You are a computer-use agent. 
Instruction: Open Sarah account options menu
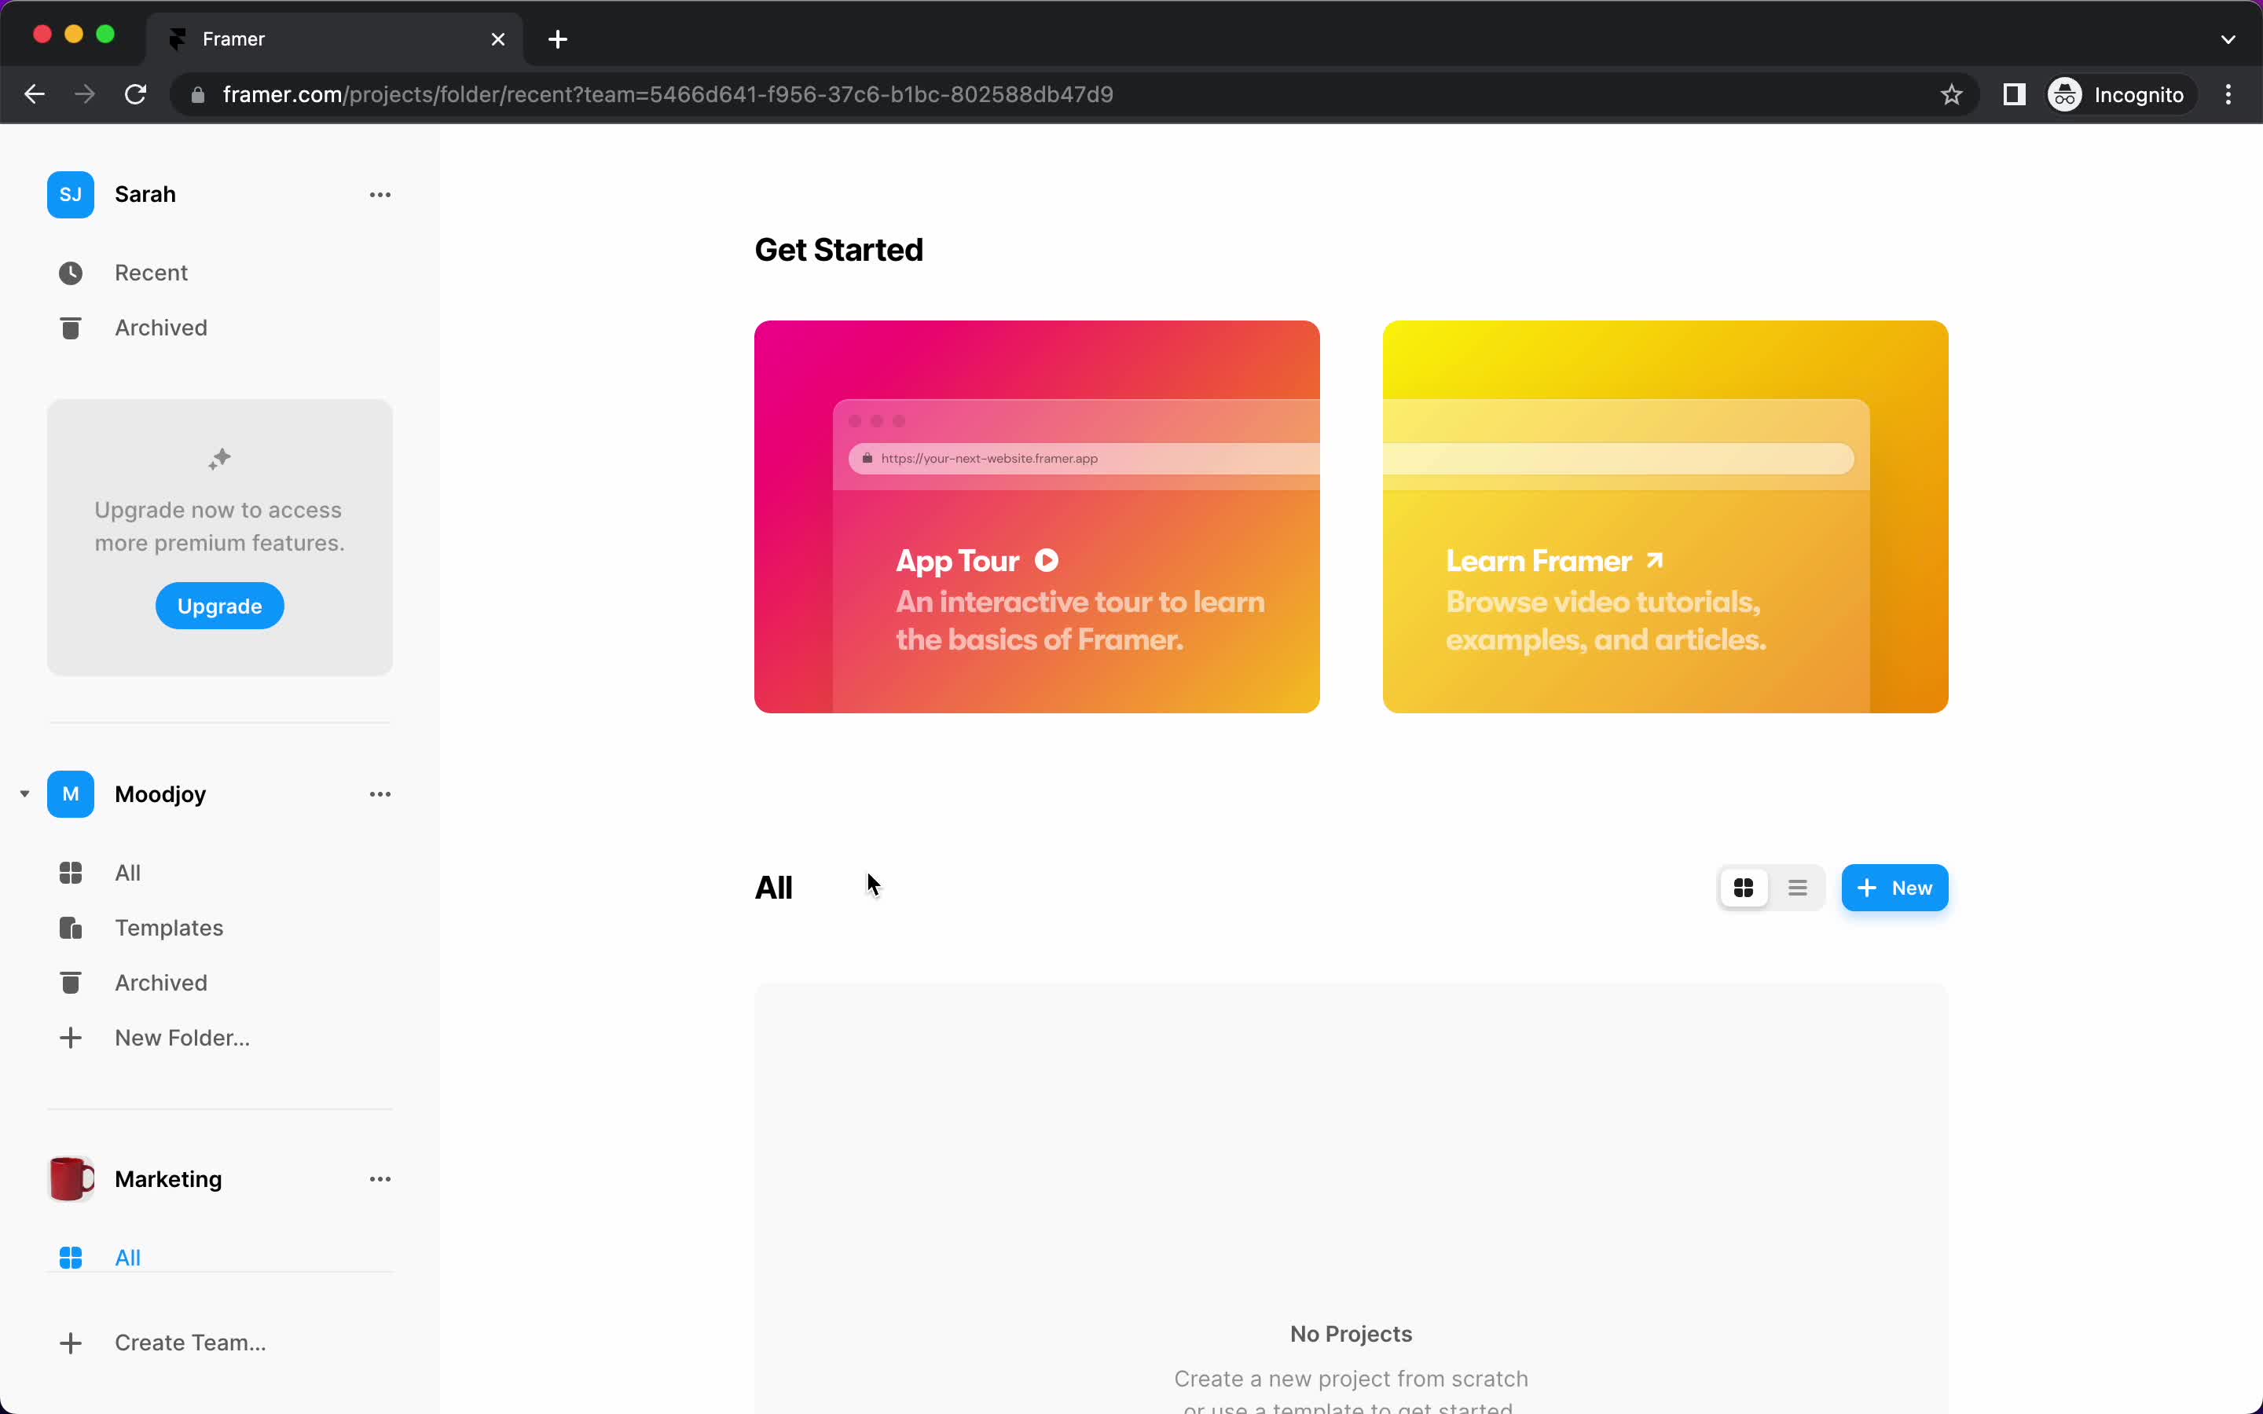380,194
